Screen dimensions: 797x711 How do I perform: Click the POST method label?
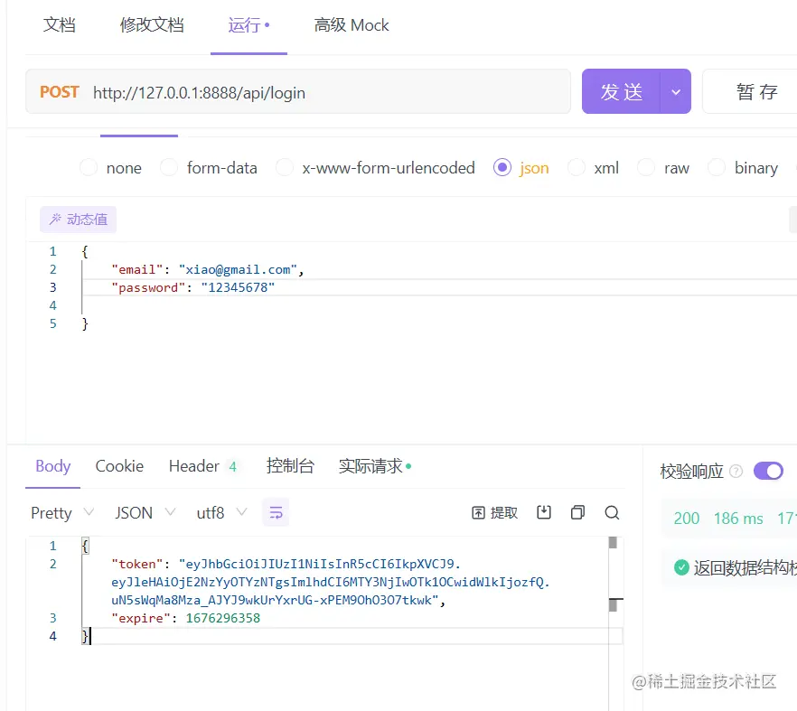[x=60, y=92]
